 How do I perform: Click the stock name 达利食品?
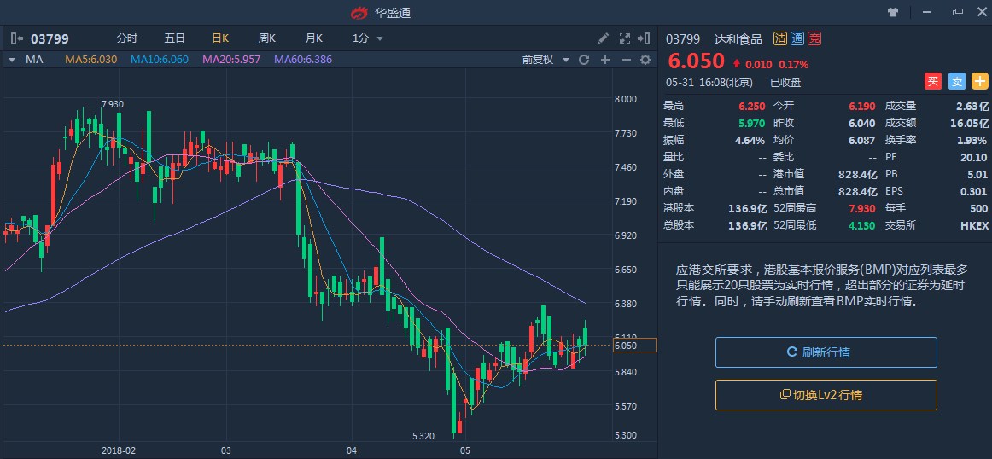738,38
